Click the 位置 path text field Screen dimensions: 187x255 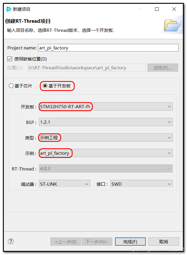click(x=86, y=68)
